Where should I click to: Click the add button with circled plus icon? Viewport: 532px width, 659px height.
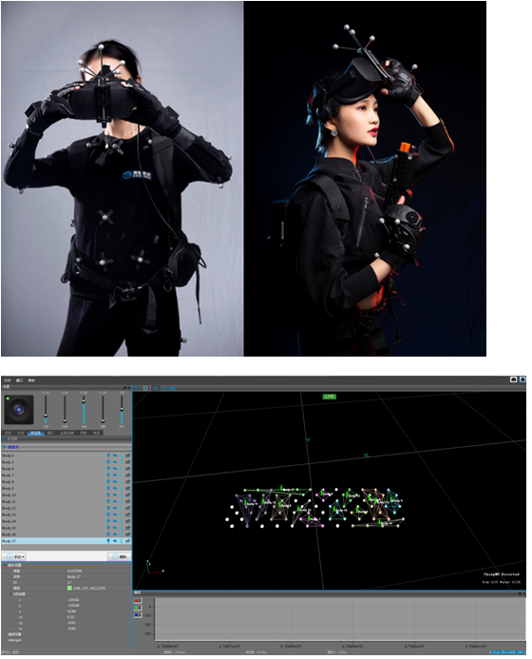click(x=13, y=557)
